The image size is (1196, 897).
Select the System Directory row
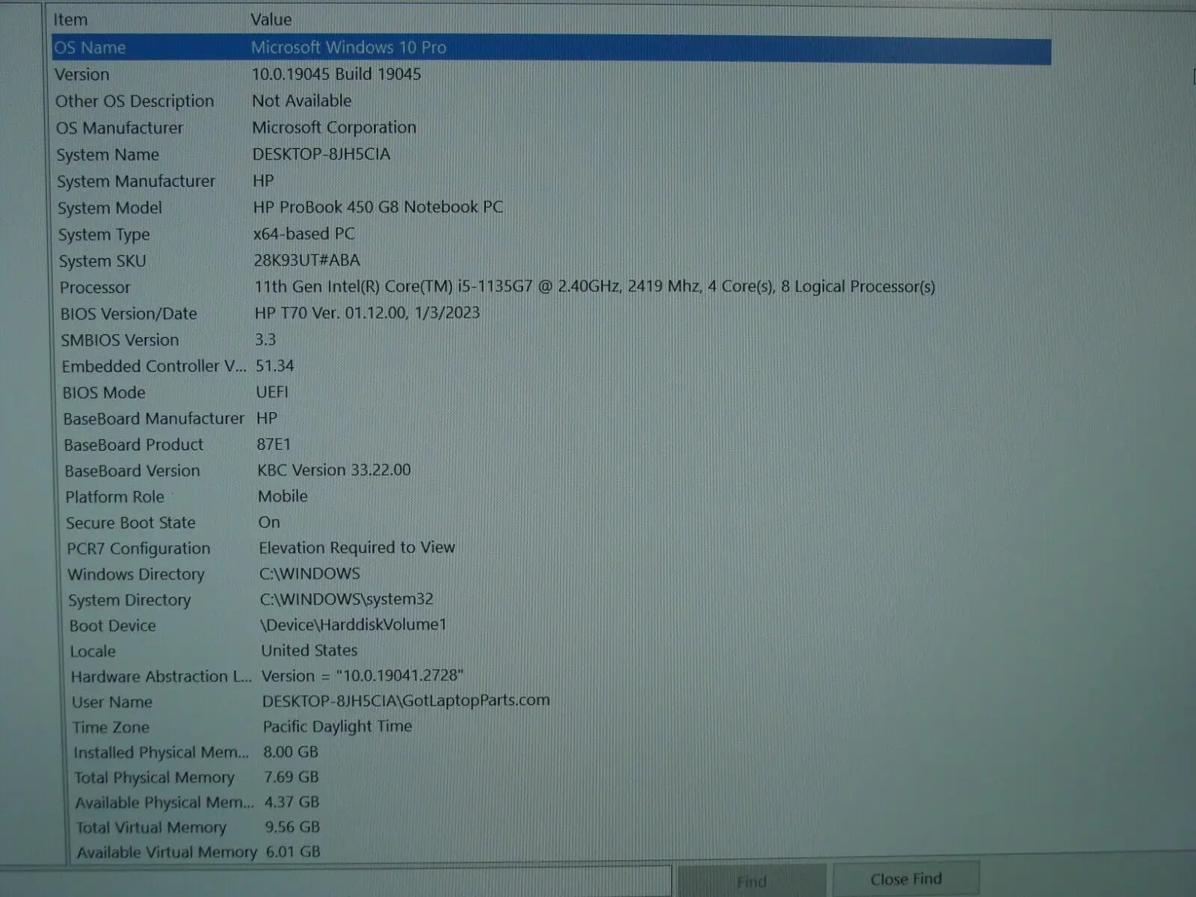129,600
